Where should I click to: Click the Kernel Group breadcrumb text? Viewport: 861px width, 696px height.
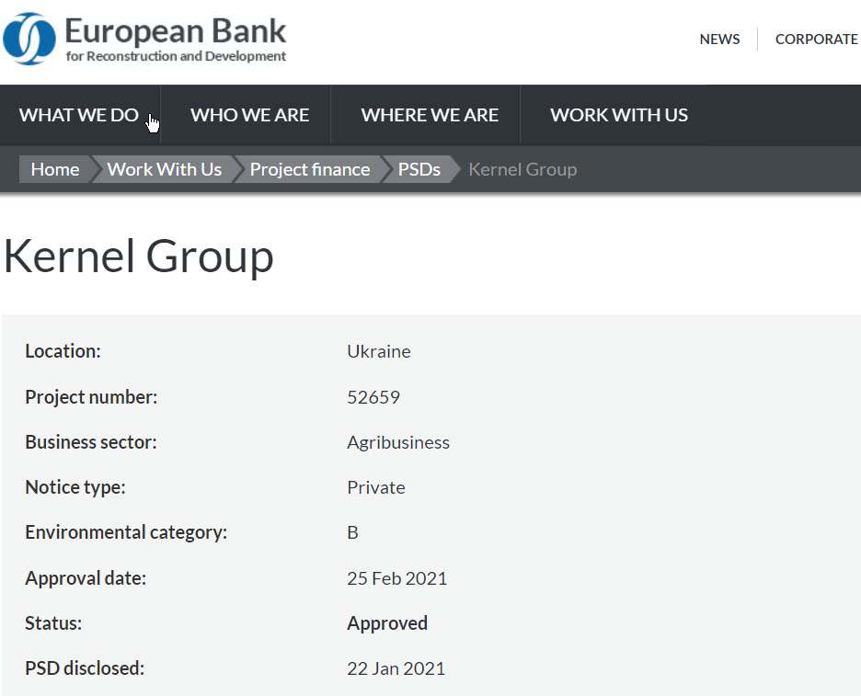522,169
